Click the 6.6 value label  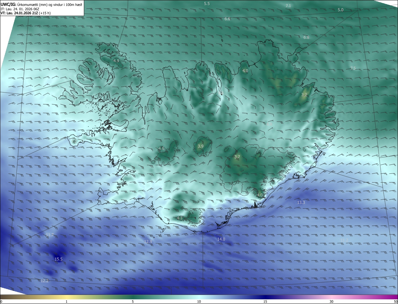pos(227,19)
